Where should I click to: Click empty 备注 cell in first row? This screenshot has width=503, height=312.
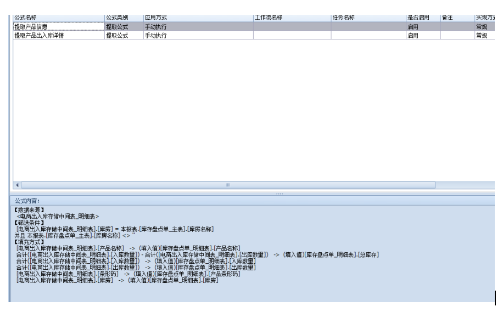457,26
